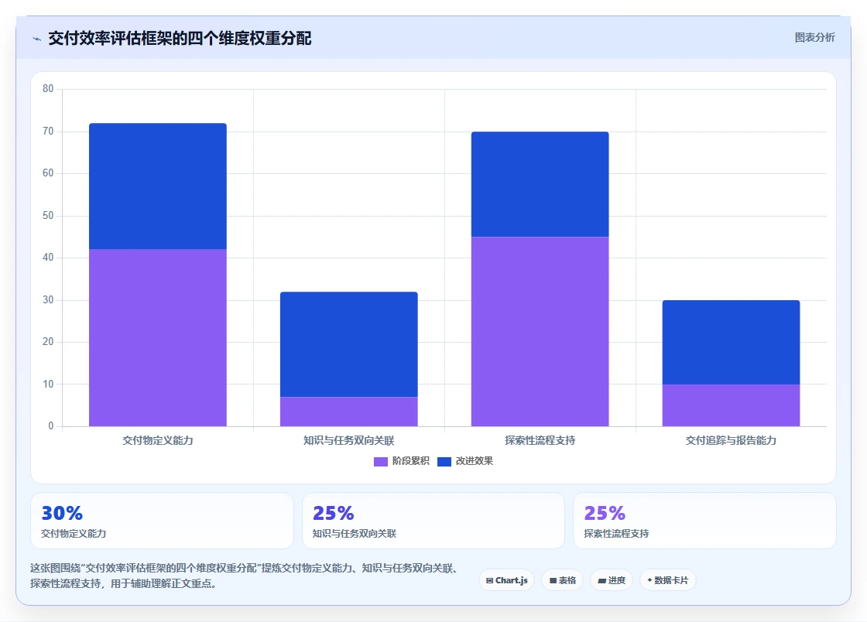Click the blue segment of 探索性流程支持 bar
The width and height of the screenshot is (867, 622).
[540, 184]
